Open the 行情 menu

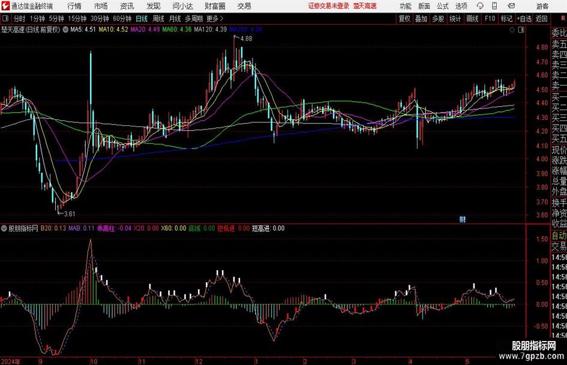74,6
